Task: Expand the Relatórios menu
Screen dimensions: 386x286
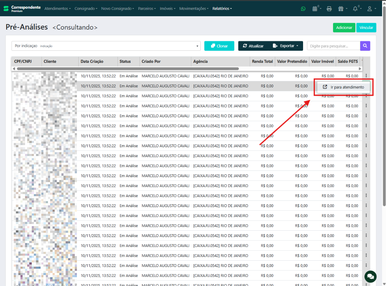Action: tap(222, 9)
